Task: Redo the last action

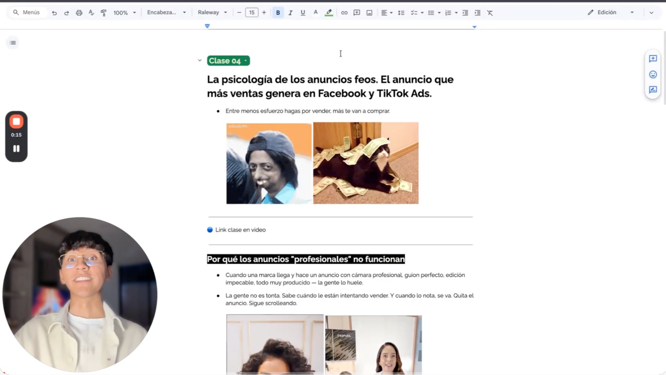Action: [66, 13]
